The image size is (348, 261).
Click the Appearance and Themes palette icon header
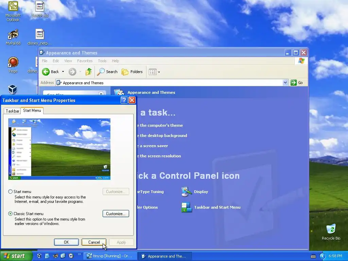[x=119, y=92]
